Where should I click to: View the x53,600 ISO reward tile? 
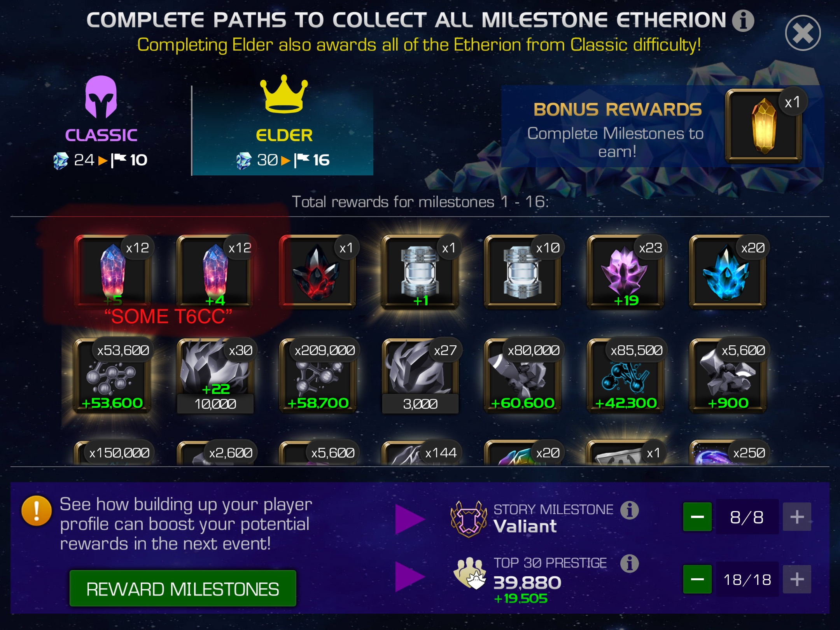tap(112, 375)
